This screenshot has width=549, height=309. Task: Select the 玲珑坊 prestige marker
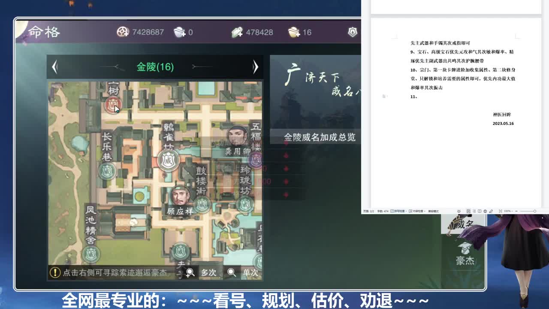tap(245, 204)
